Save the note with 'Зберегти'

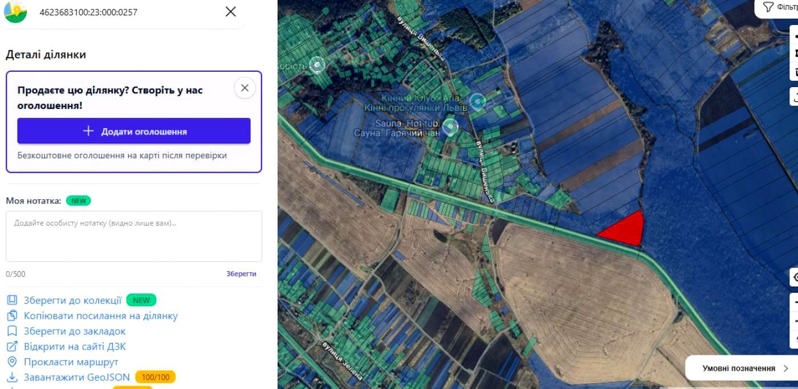point(241,274)
